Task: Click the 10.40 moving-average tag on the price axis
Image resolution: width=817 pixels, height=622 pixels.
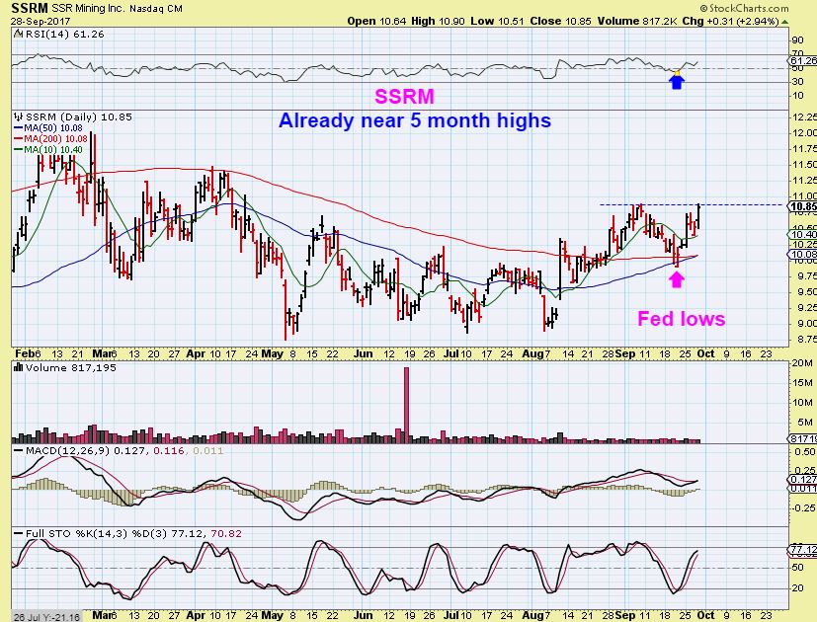Action: click(803, 235)
